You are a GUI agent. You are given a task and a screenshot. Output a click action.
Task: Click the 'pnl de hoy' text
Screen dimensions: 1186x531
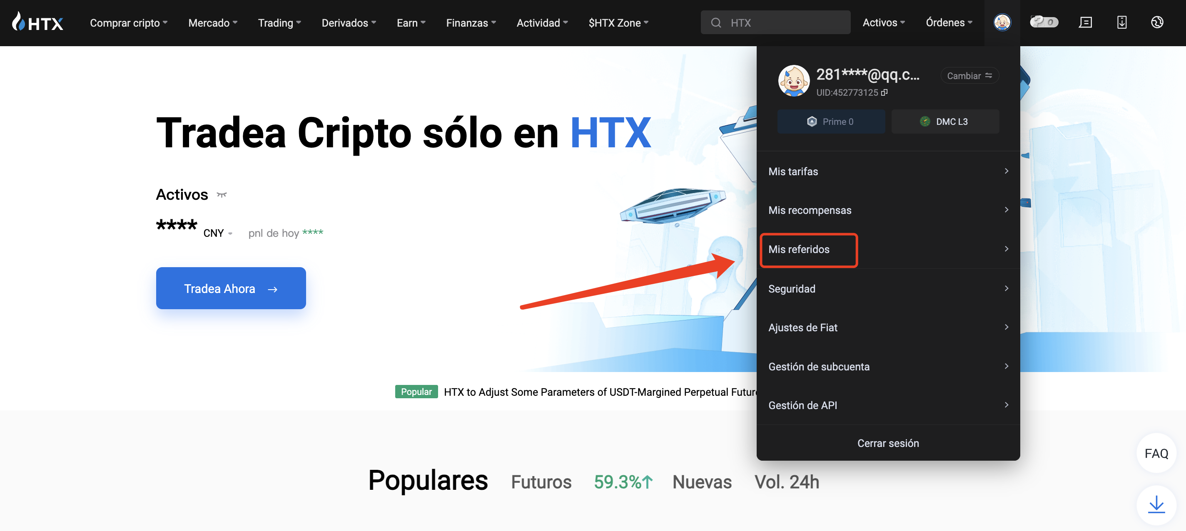click(x=274, y=233)
